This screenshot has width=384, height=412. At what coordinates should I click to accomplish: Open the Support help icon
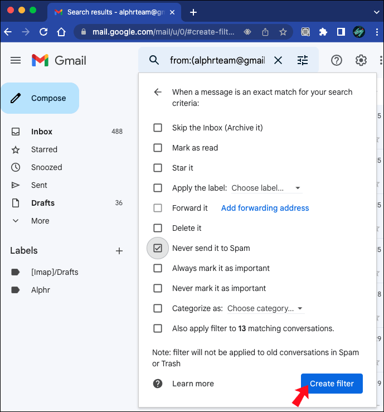pyautogui.click(x=337, y=60)
